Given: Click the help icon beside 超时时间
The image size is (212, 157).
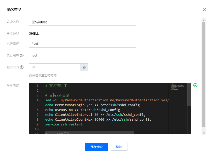Looking at the screenshot, I should click(22, 67).
